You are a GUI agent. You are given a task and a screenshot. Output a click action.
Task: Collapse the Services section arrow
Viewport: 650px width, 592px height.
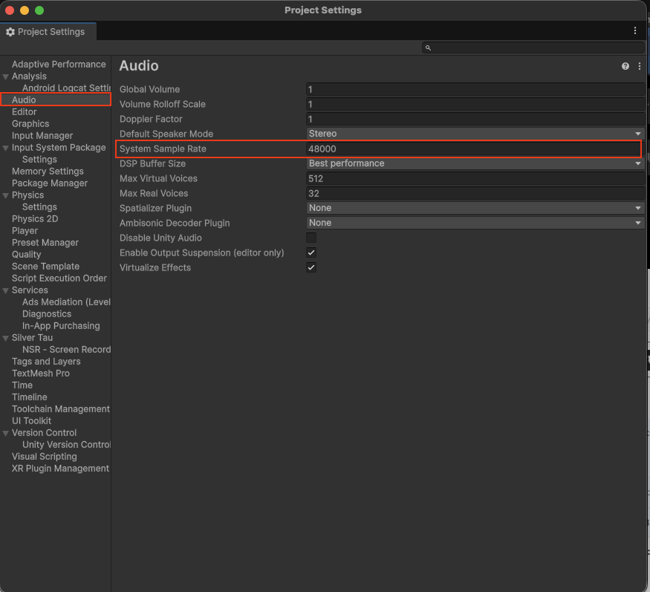pos(6,290)
